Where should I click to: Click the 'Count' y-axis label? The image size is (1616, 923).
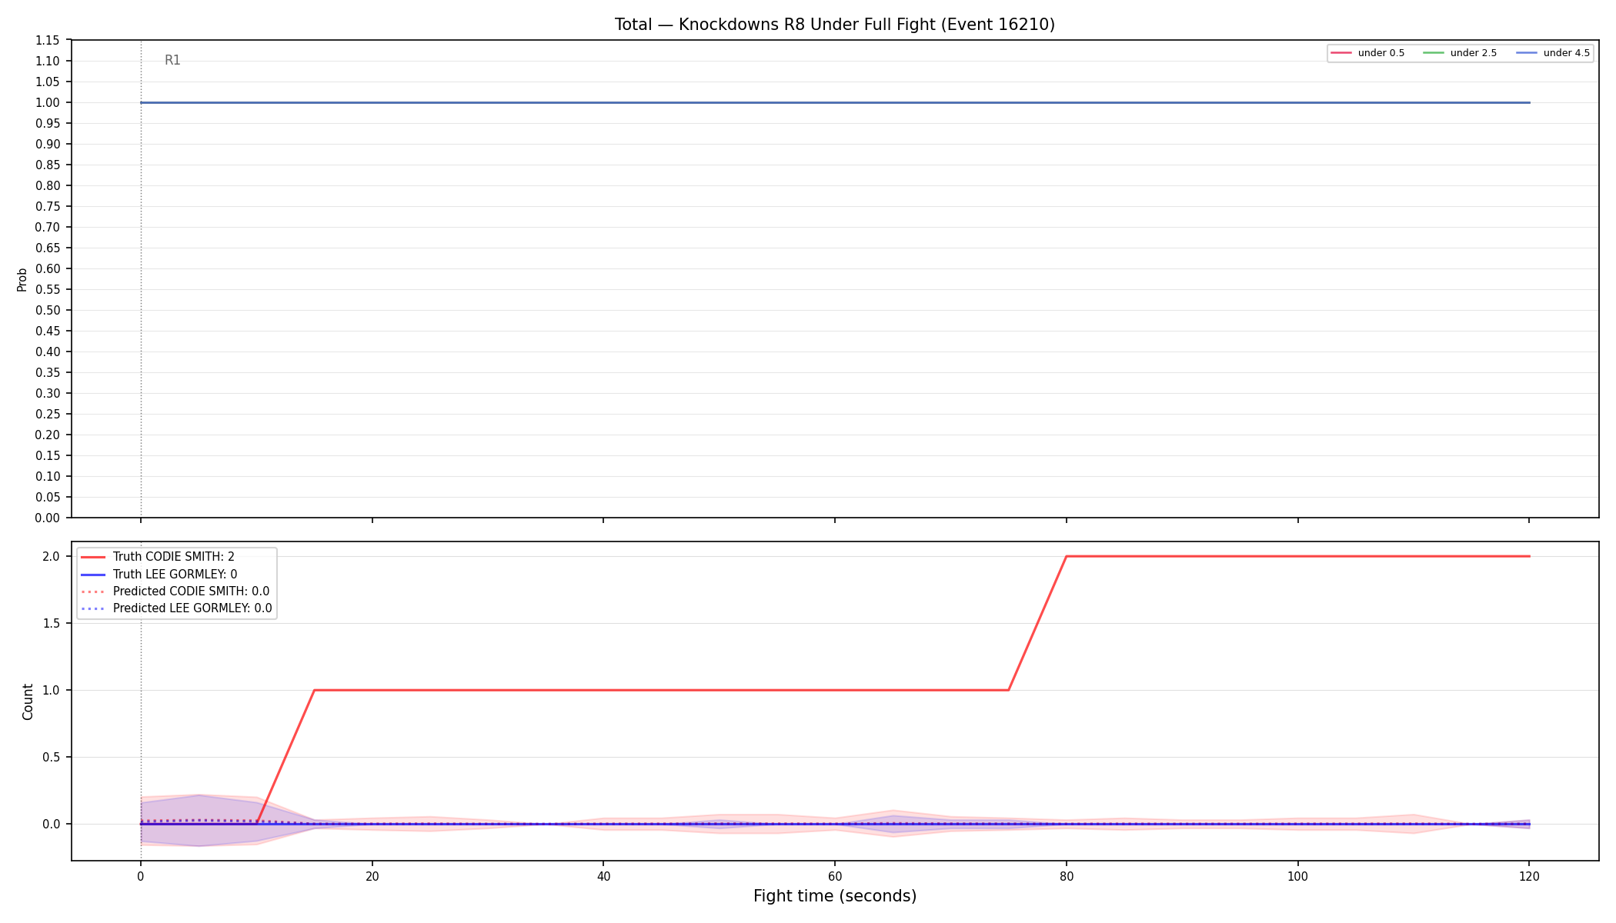click(28, 701)
